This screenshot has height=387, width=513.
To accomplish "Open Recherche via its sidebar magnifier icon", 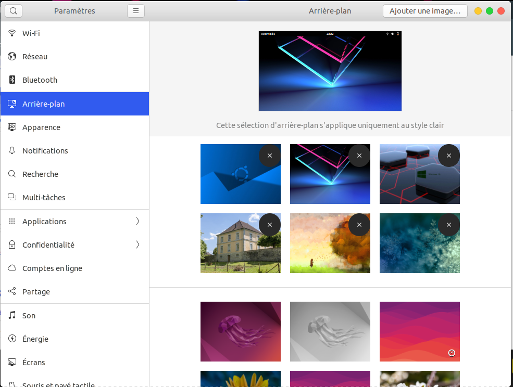I will [x=12, y=174].
